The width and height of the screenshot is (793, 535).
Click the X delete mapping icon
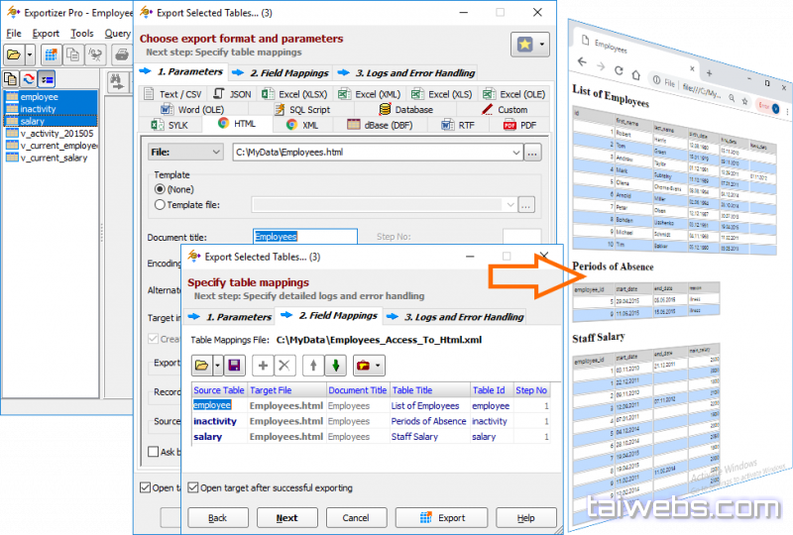(284, 366)
